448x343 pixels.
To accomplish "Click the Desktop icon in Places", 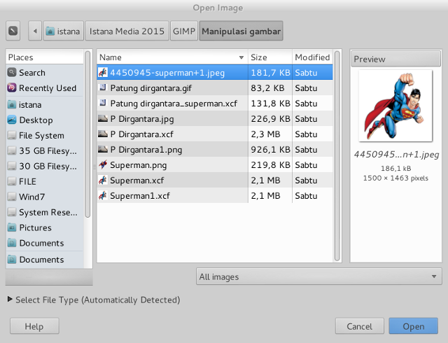I will click(x=12, y=120).
